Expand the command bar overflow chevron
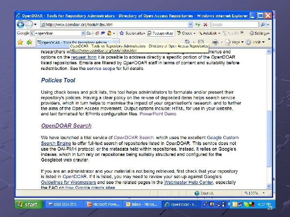Image resolution: width=290 pixels, height=217 pixels. click(x=269, y=39)
